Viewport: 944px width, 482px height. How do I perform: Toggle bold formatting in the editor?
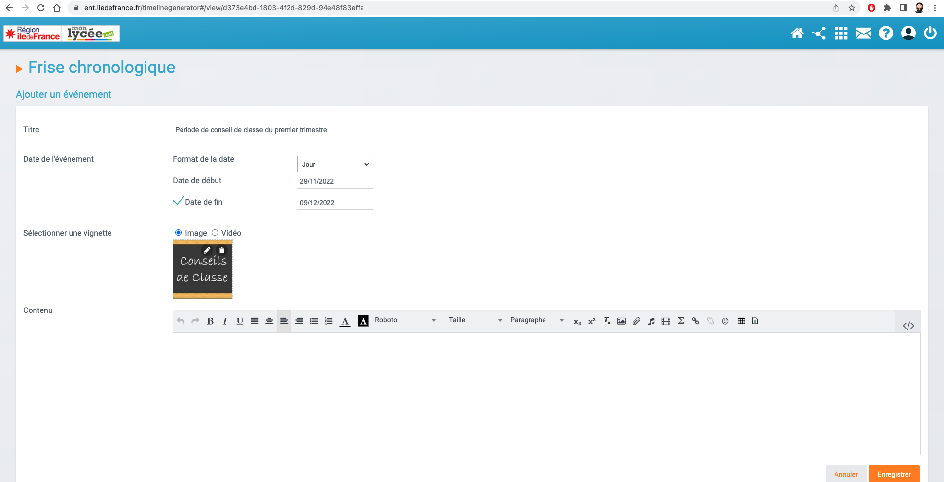pos(210,321)
